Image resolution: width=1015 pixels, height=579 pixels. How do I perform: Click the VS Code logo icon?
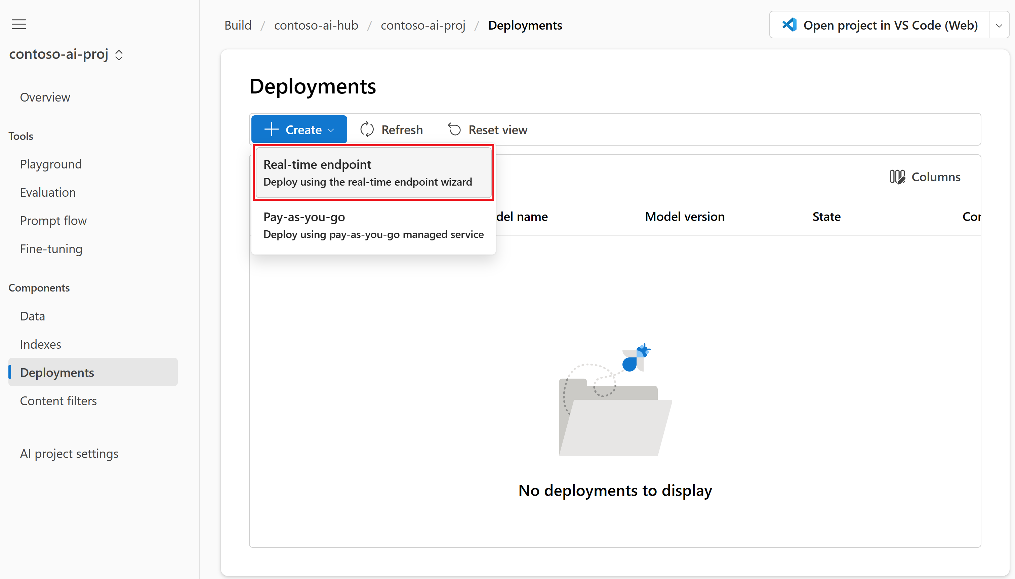[789, 25]
